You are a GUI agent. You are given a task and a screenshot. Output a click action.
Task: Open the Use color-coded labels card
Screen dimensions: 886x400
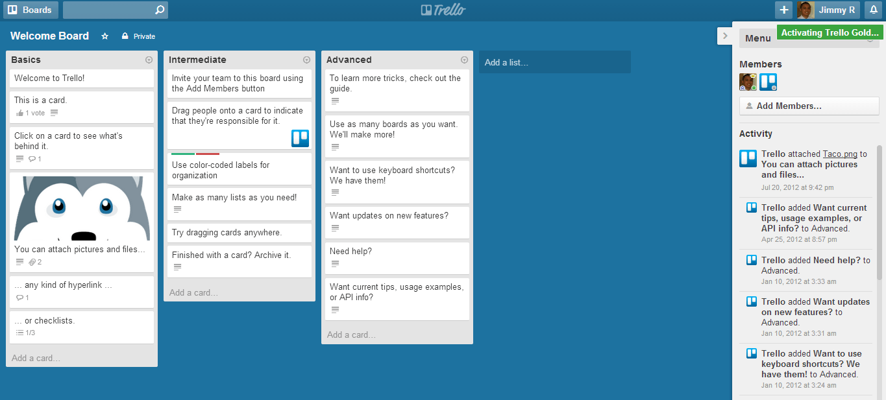pos(240,170)
